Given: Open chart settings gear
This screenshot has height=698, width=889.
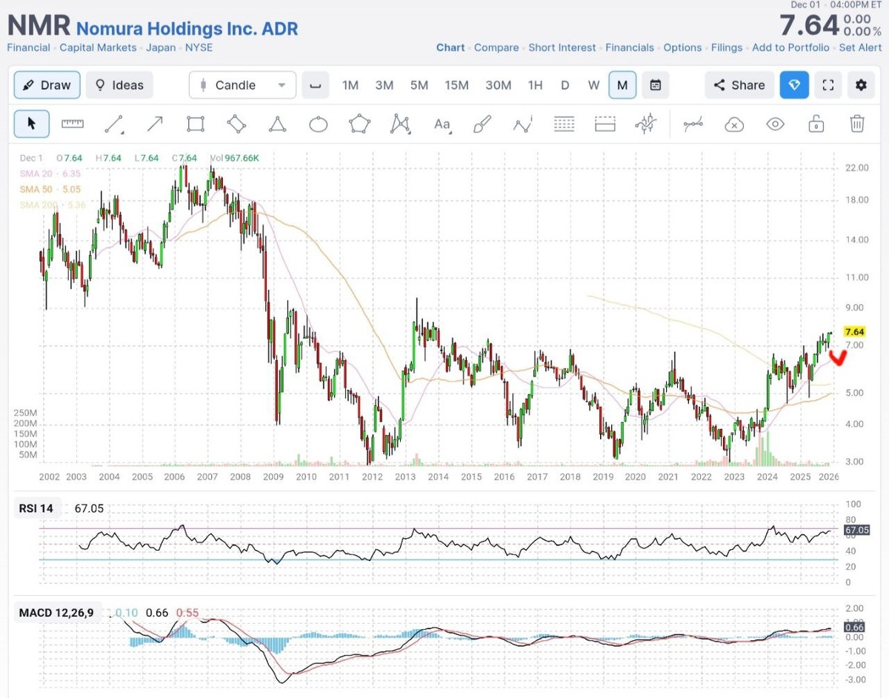Looking at the screenshot, I should click(x=861, y=85).
